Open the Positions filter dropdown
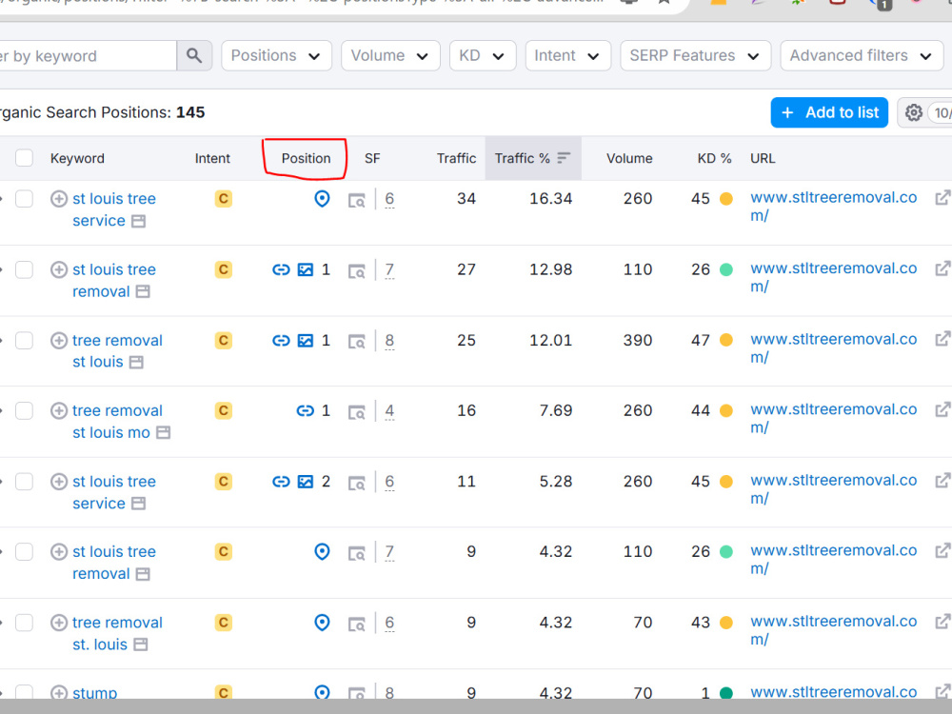Image resolution: width=952 pixels, height=714 pixels. click(276, 56)
